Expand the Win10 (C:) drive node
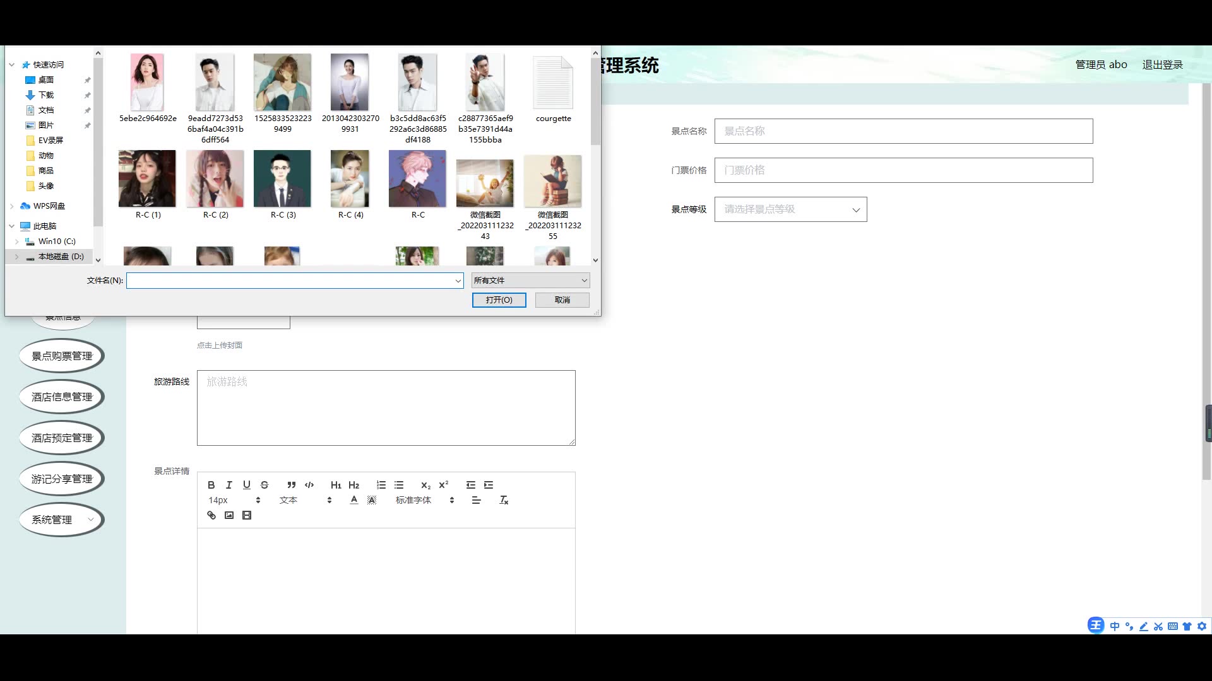1212x681 pixels. (x=16, y=241)
